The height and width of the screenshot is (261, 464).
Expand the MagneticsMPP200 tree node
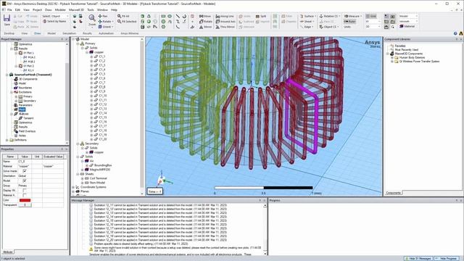82,170
